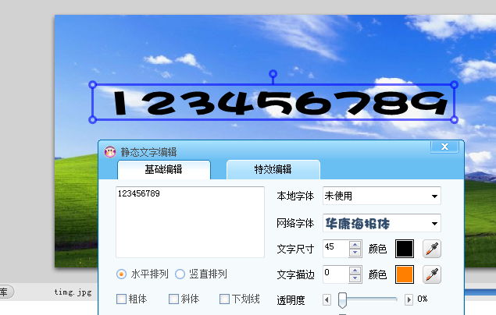
Task: Select 水平排列 horizontal layout
Action: [121, 274]
